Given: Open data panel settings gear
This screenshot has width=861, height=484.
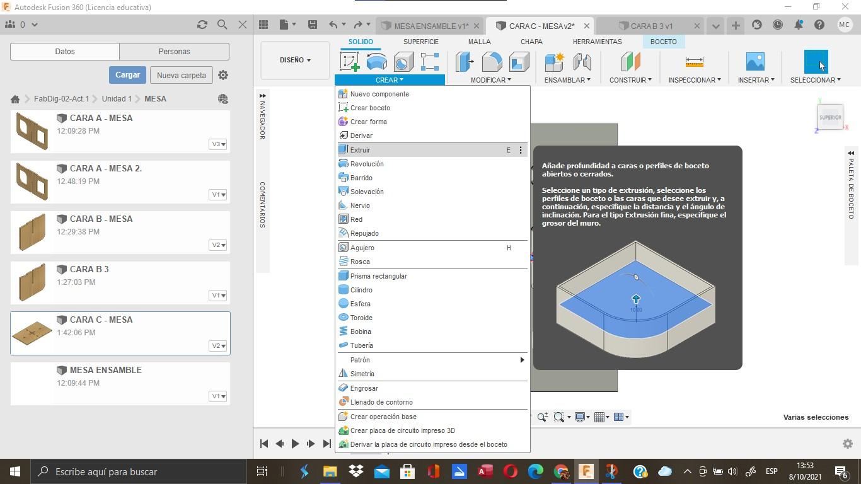Looking at the screenshot, I should click(223, 75).
